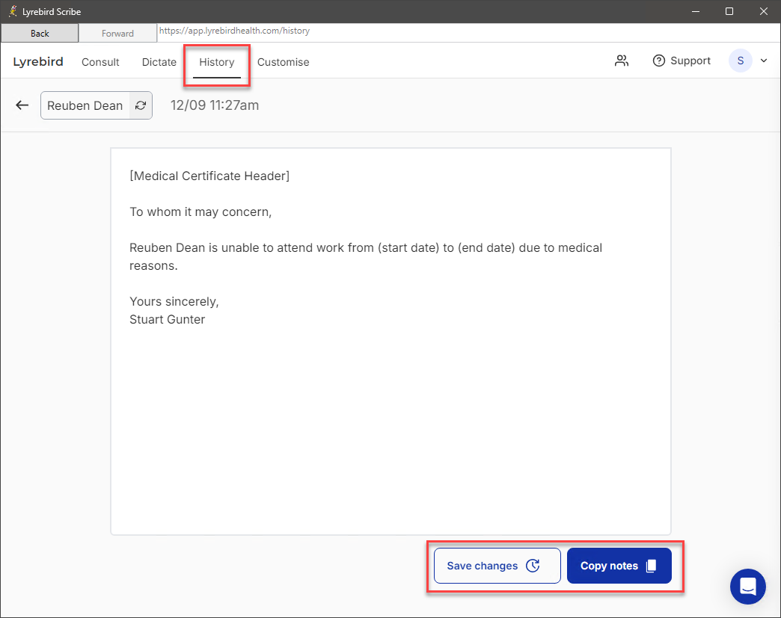781x618 pixels.
Task: Refresh the Reuben Dean patient name
Action: click(x=141, y=105)
